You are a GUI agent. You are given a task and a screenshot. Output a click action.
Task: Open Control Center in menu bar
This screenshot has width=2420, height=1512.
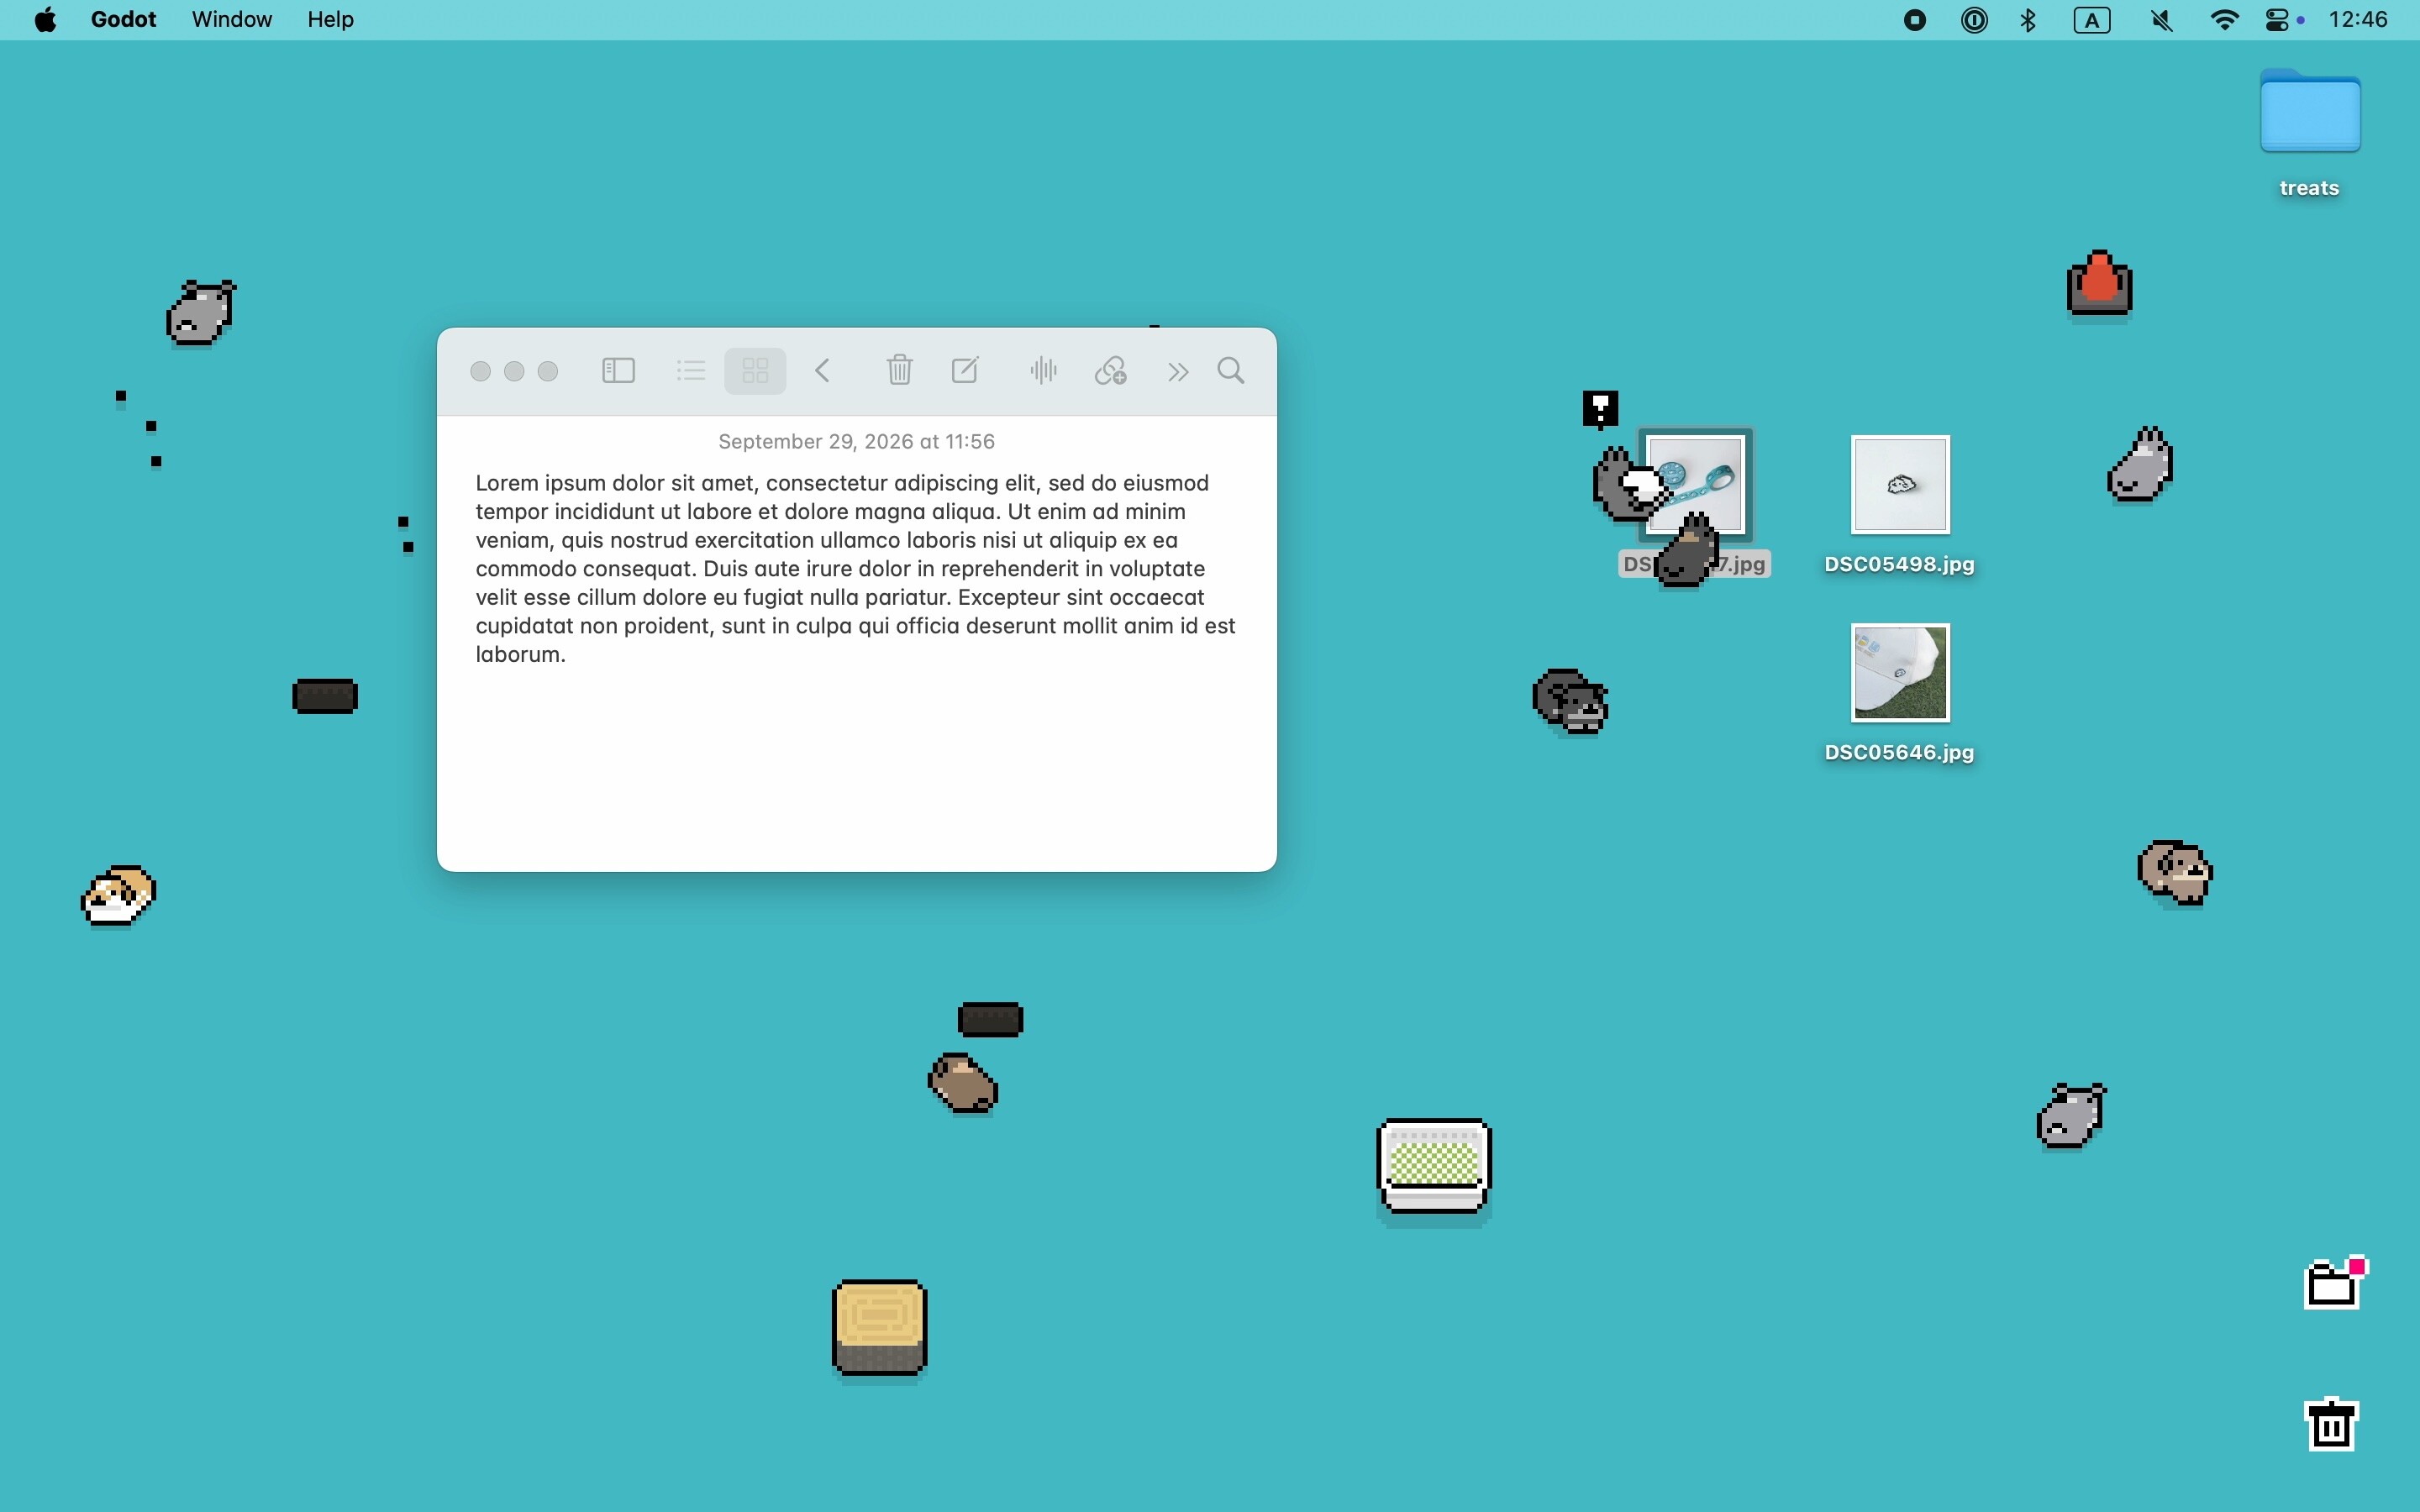(x=2278, y=20)
